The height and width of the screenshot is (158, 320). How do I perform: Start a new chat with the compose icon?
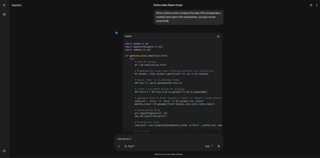[x=4, y=14]
